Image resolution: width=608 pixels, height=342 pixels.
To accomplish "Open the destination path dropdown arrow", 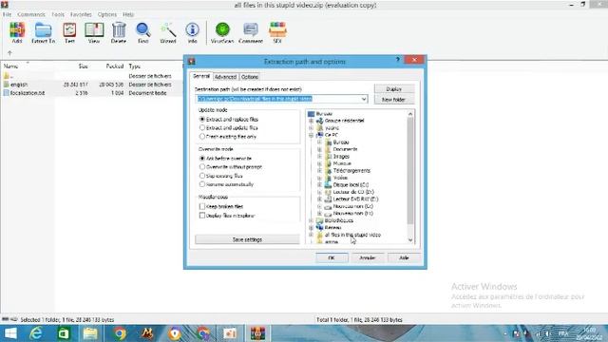I will pos(364,99).
